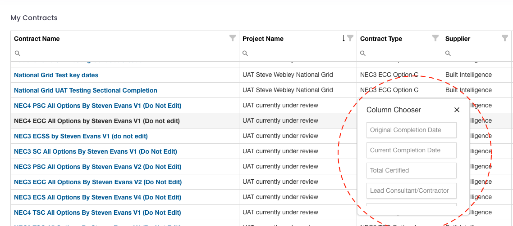The width and height of the screenshot is (513, 226).
Task: Open NEC4 TSC All Options V1 contract
Action: click(x=97, y=213)
